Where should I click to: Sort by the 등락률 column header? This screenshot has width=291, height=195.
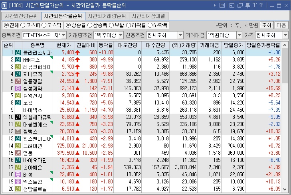click(x=106, y=45)
